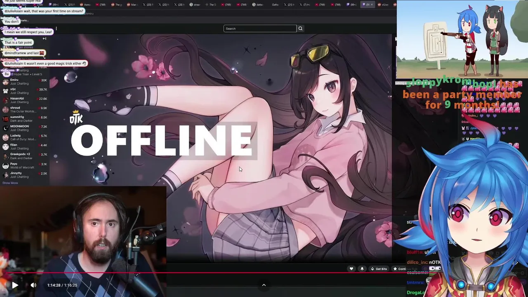Collapse the sidebar with the arrow icon
This screenshot has height=297, width=528.
44,38
